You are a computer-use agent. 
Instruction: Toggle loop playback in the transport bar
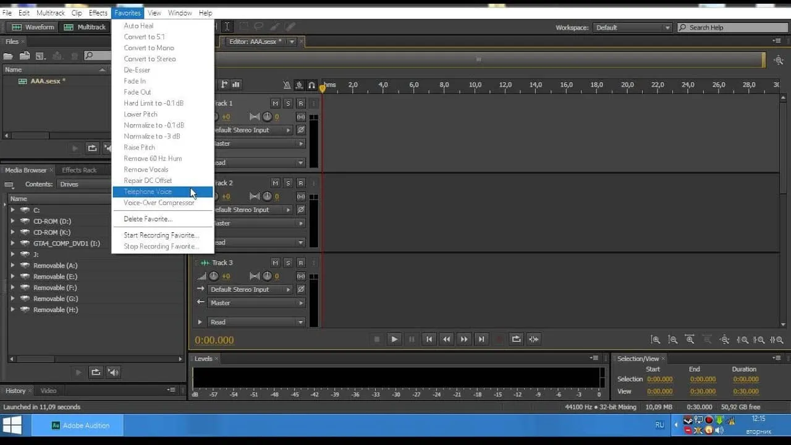[x=516, y=339]
